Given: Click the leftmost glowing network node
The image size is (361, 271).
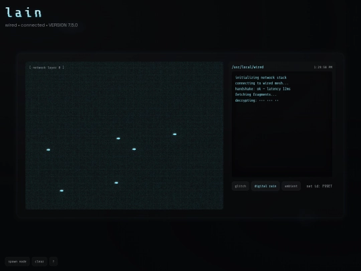Looking at the screenshot, I should pos(48,150).
